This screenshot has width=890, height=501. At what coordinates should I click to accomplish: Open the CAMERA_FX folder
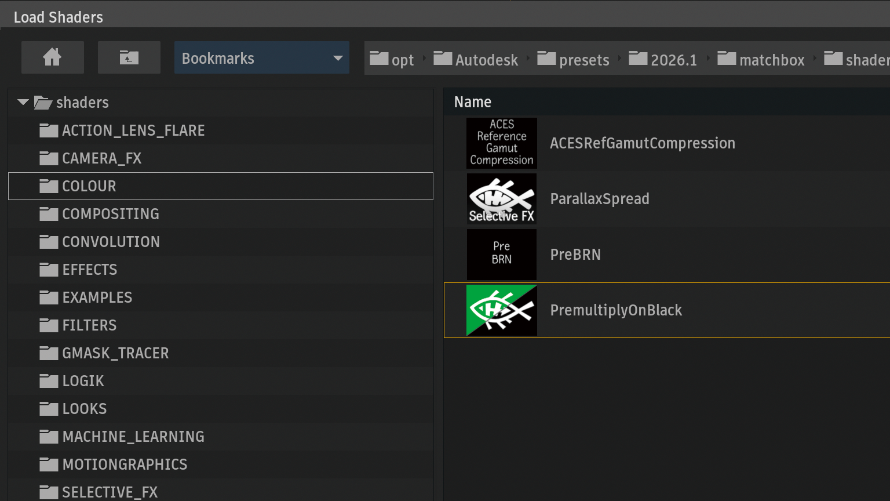pos(101,158)
